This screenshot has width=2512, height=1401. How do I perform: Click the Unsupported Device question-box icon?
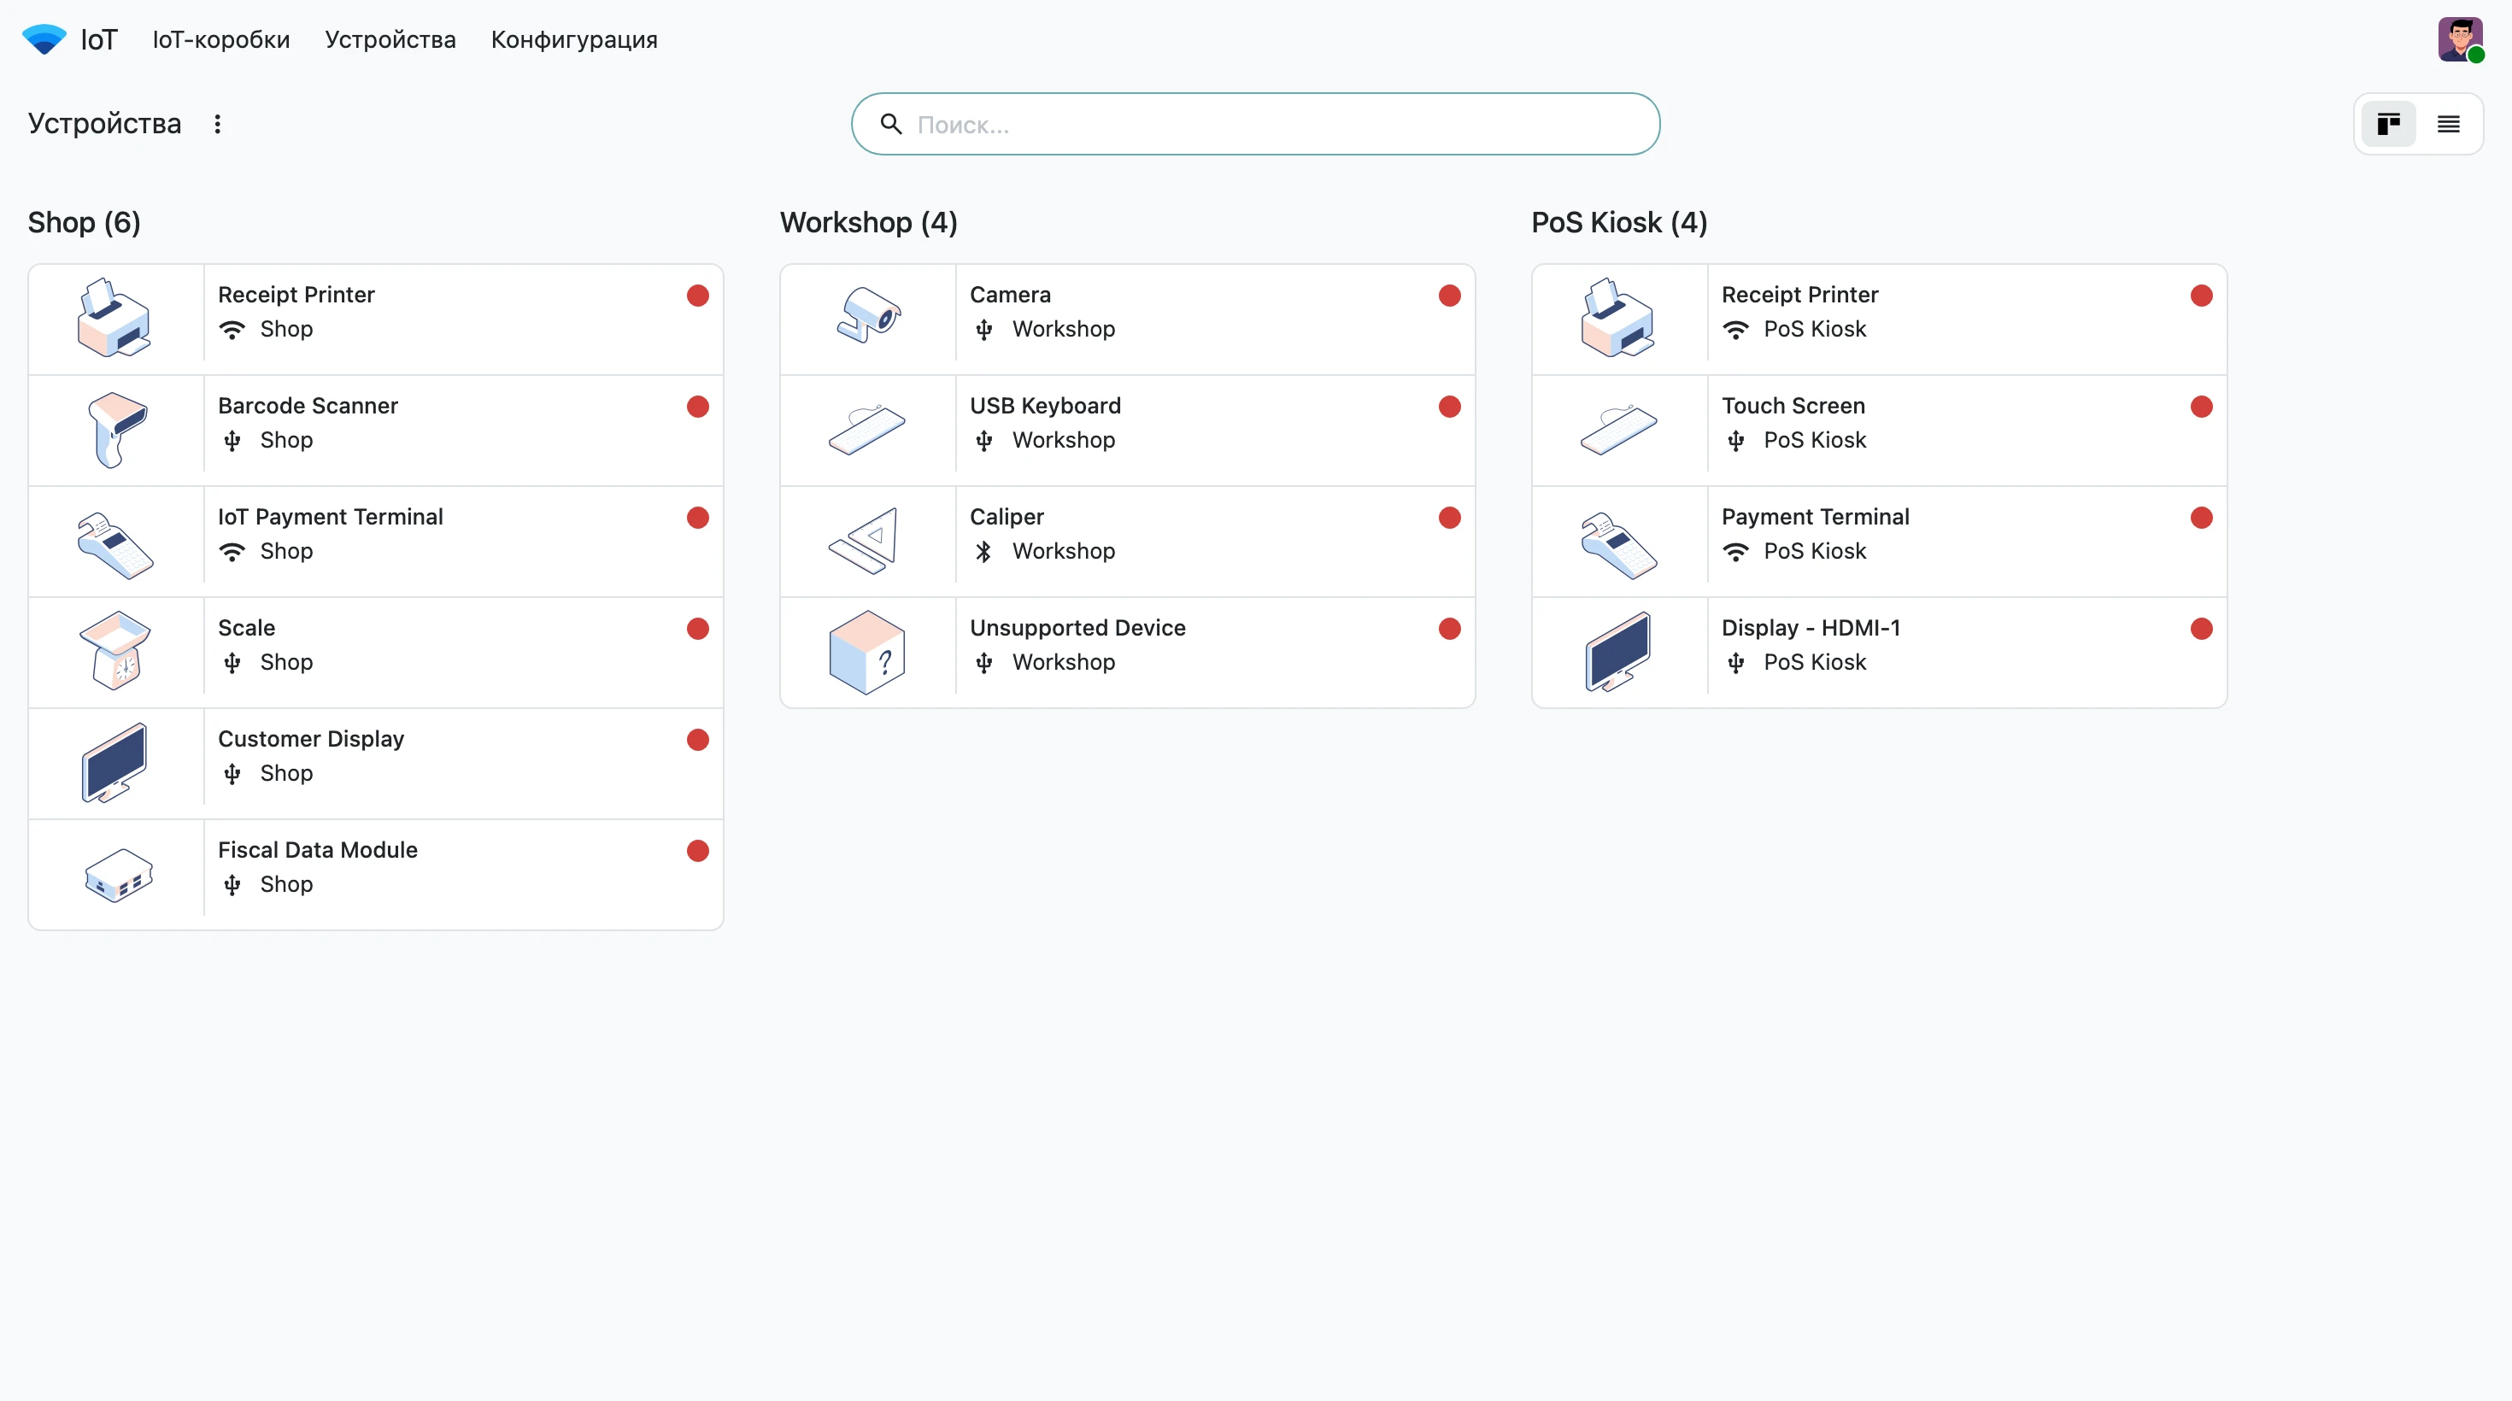pyautogui.click(x=866, y=651)
